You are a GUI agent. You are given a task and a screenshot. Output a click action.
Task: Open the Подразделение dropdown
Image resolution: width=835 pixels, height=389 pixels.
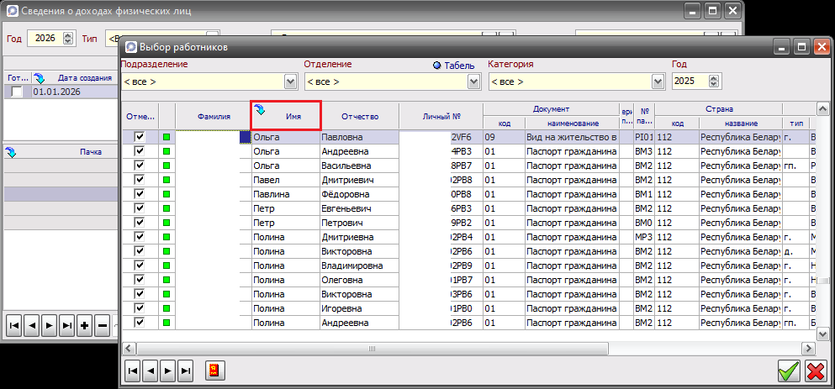click(x=291, y=81)
